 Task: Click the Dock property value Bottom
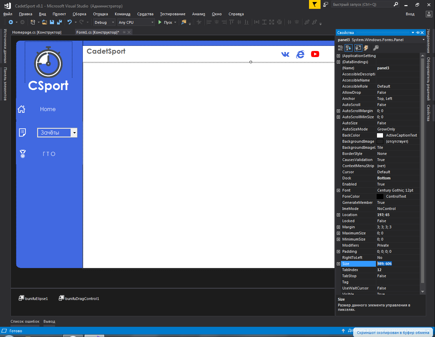pyautogui.click(x=398, y=178)
